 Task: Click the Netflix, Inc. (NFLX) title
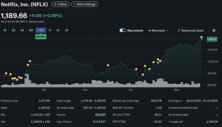point(24,4)
